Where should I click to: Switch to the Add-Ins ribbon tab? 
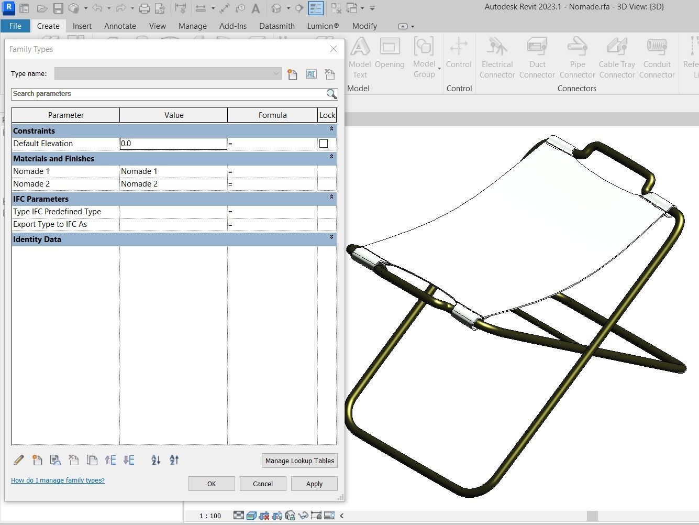click(233, 26)
